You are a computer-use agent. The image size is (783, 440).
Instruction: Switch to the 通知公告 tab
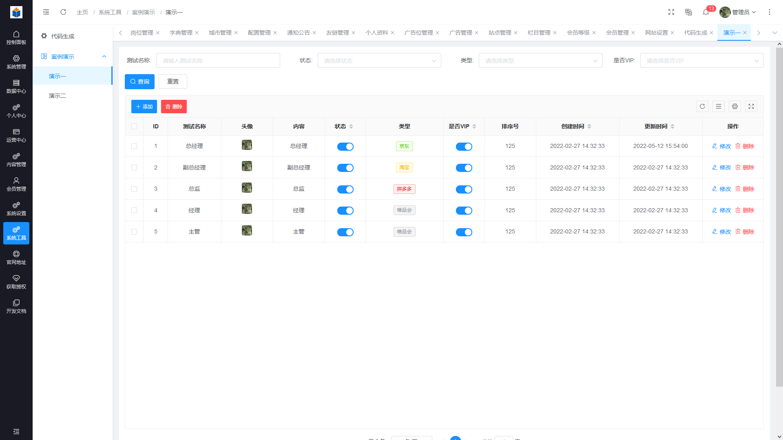pyautogui.click(x=299, y=33)
